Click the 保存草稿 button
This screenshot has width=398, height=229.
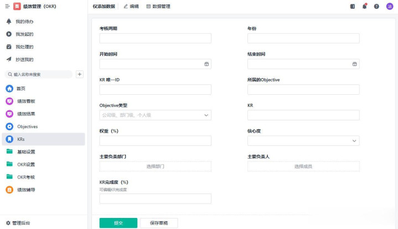pos(159,223)
